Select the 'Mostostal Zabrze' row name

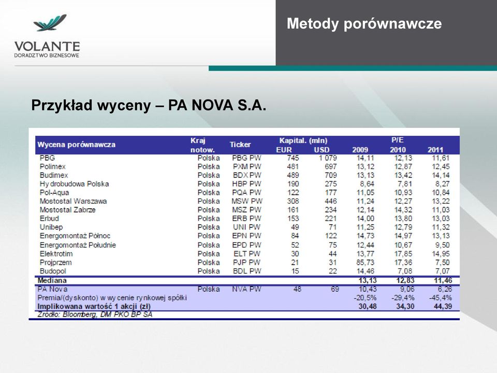click(x=67, y=210)
